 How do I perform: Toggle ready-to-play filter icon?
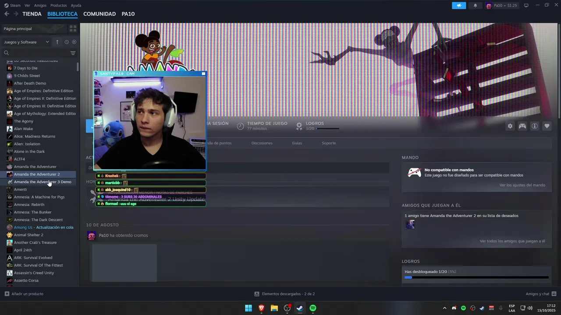pos(74,42)
